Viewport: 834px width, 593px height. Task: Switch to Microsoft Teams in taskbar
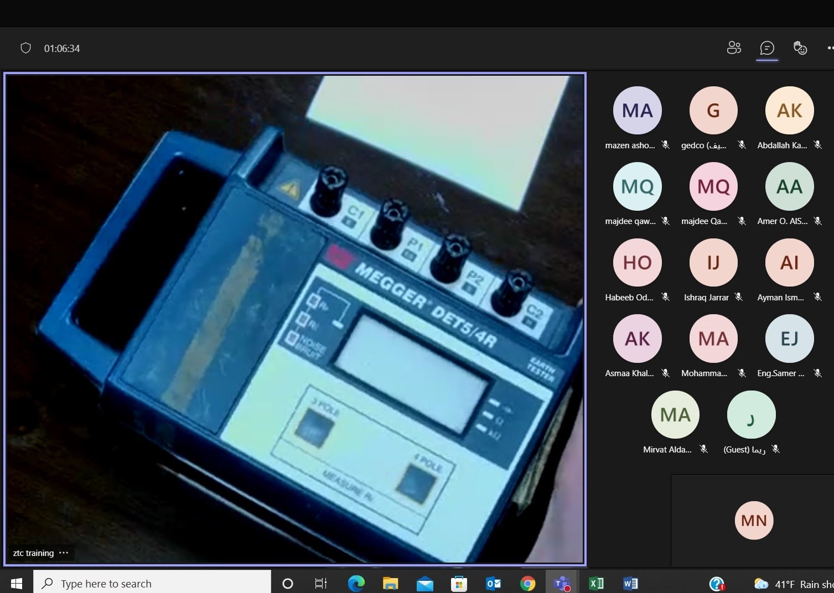[x=562, y=583]
